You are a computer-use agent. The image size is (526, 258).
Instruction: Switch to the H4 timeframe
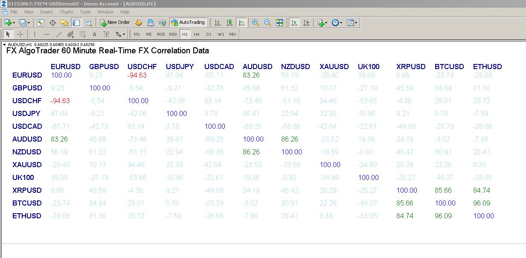click(x=196, y=35)
